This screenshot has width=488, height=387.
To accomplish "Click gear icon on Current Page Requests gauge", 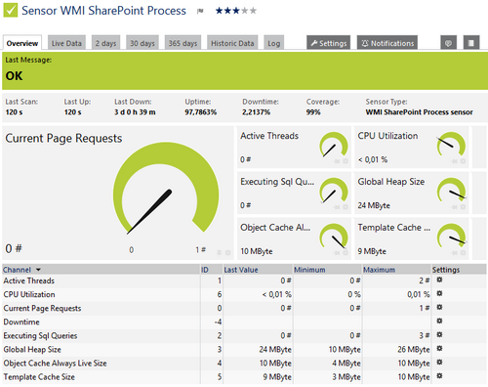I will (x=227, y=252).
